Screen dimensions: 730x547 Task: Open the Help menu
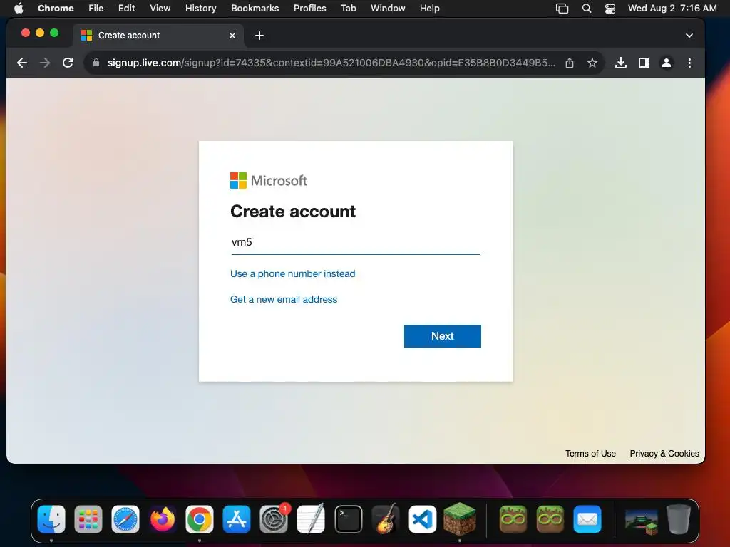coord(429,9)
